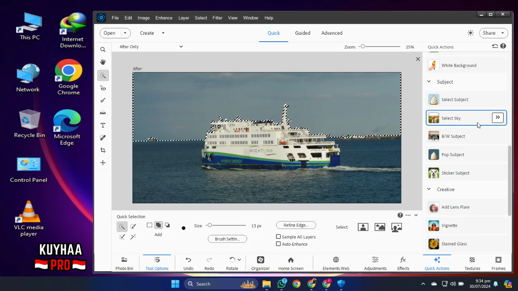Click Undo in bottom bar
This screenshot has height=291, width=518.
[188, 264]
